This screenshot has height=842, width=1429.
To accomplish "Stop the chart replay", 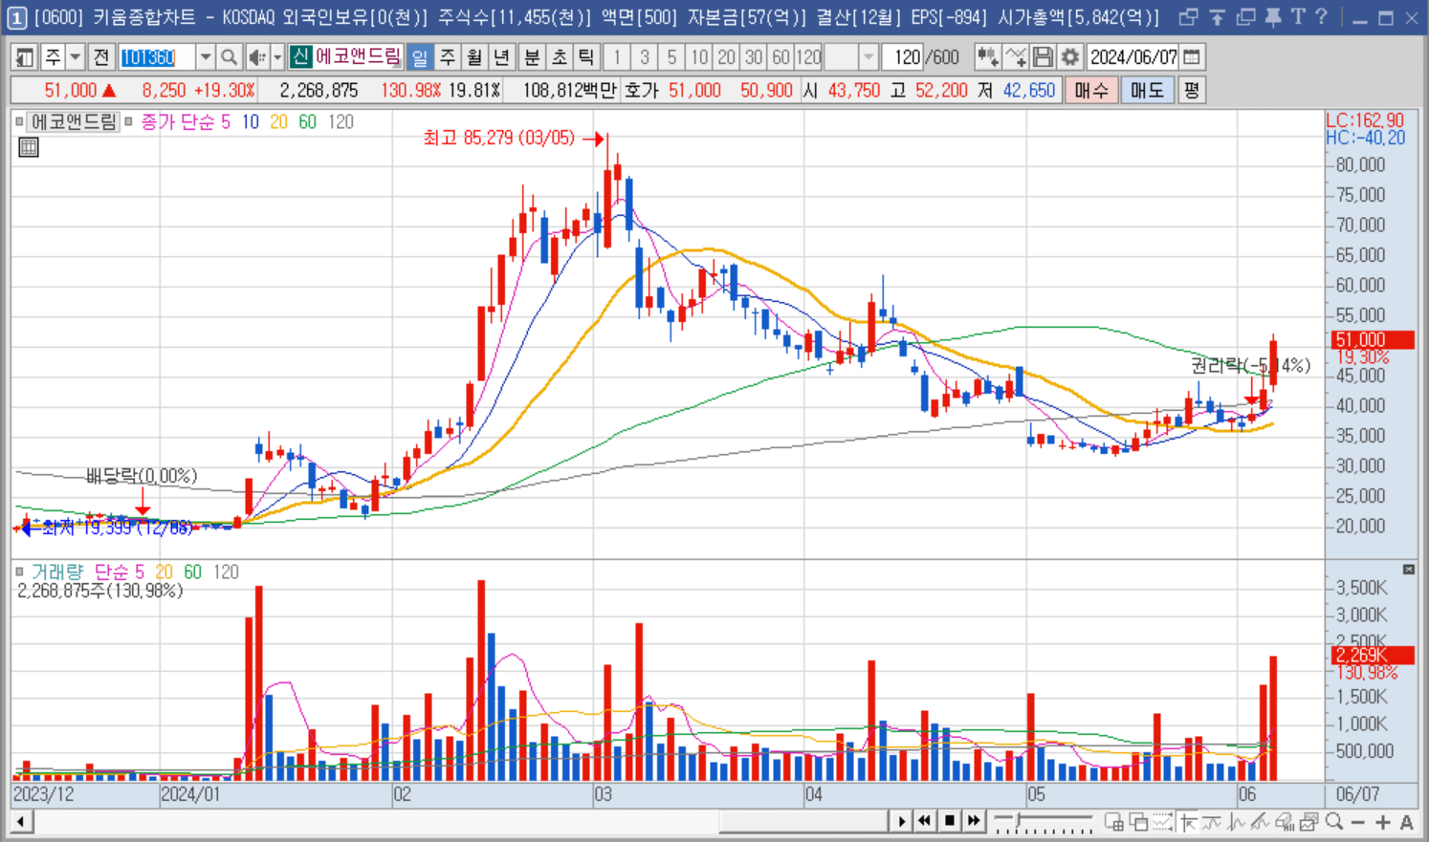I will [950, 821].
